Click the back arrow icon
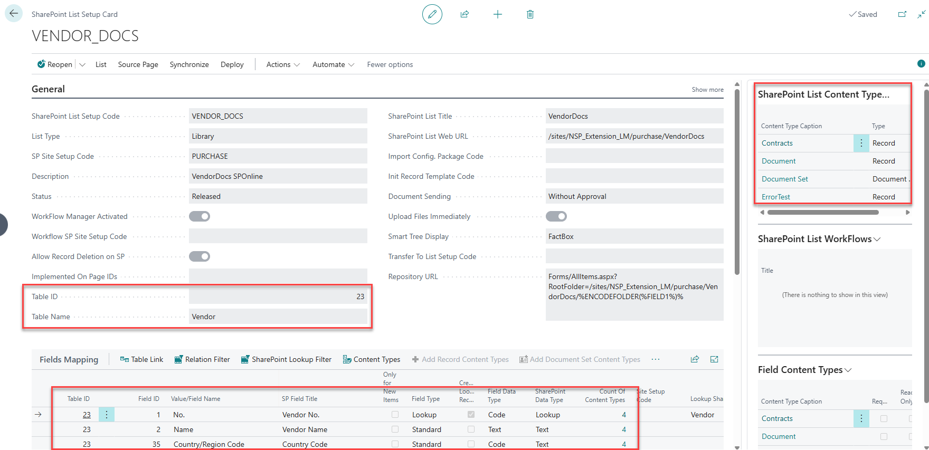929x450 pixels. (x=14, y=14)
